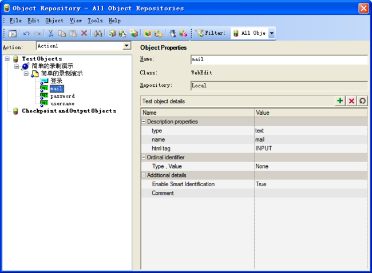Screen dimensions: 372x273
Task: Open the Tools menu
Action: coord(95,21)
